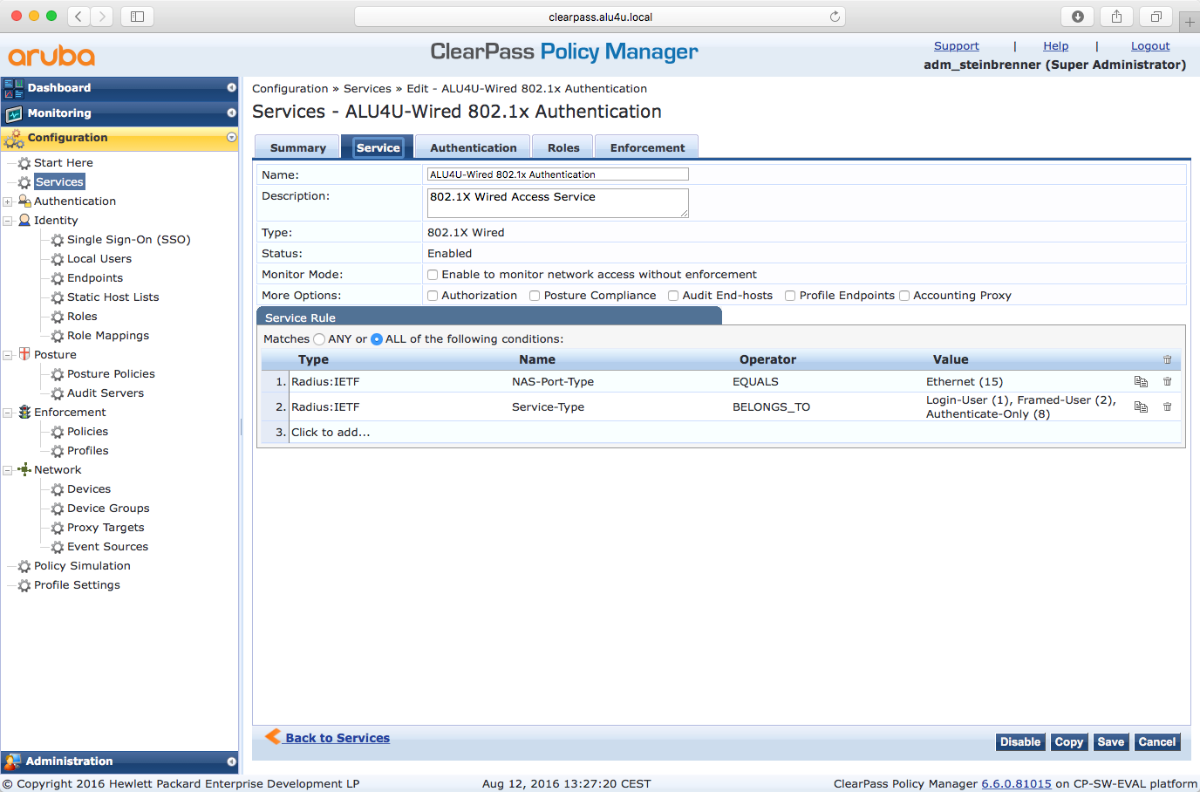This screenshot has width=1200, height=792.
Task: Delete the Service-Type rule via trash icon
Action: [x=1167, y=406]
